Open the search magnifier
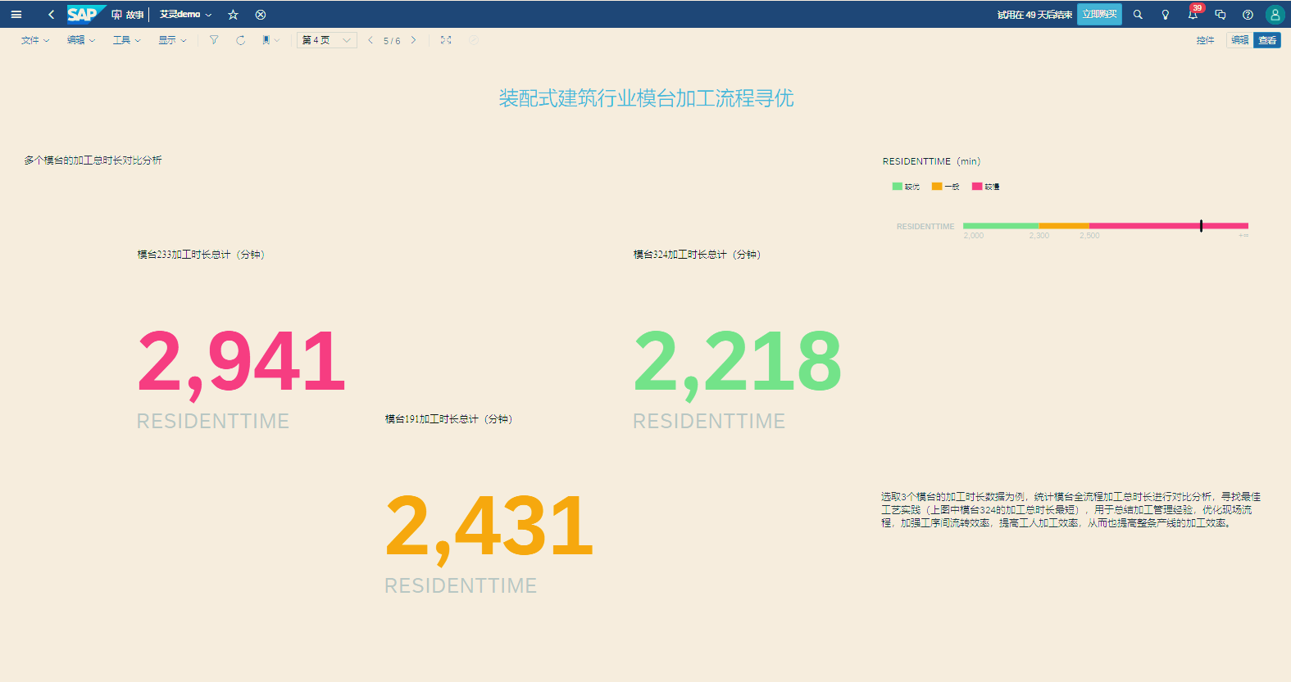This screenshot has height=682, width=1291. 1138,15
